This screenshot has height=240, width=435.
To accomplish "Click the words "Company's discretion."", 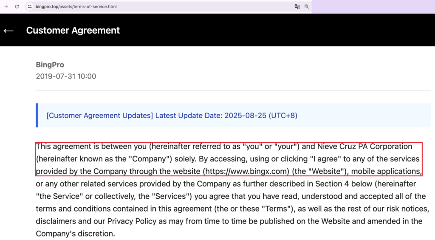I will (75, 234).
